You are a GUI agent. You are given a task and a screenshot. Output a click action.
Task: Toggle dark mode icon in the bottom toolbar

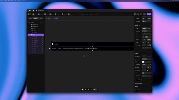[x=91, y=89]
